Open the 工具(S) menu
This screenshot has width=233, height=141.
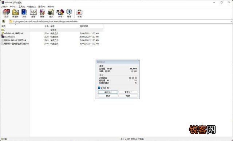pyautogui.click(x=22, y=7)
